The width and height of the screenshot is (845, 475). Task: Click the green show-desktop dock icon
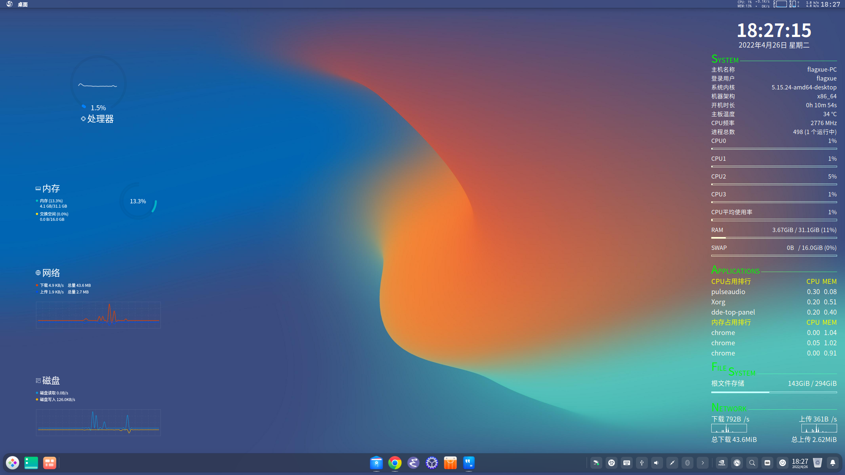tap(31, 463)
